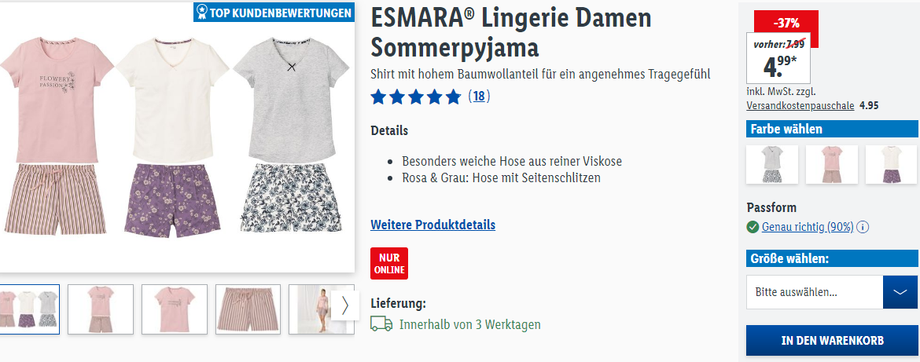Screen dimensions: 920x362
Task: Click the green checkmark Passform icon
Action: click(753, 227)
